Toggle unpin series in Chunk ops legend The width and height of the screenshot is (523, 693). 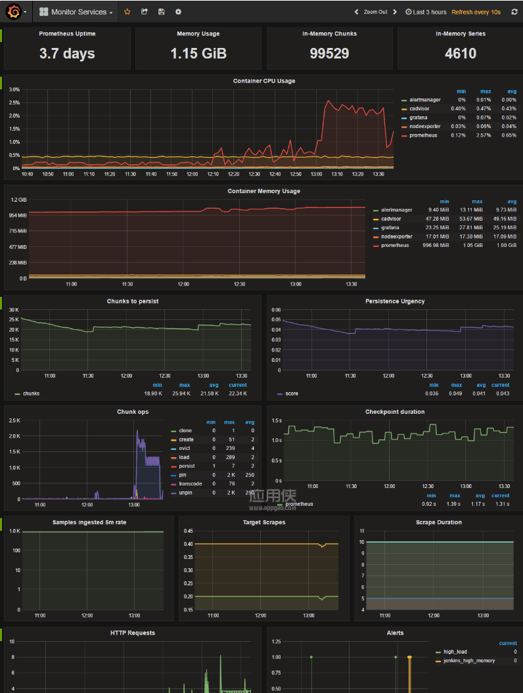pos(185,493)
